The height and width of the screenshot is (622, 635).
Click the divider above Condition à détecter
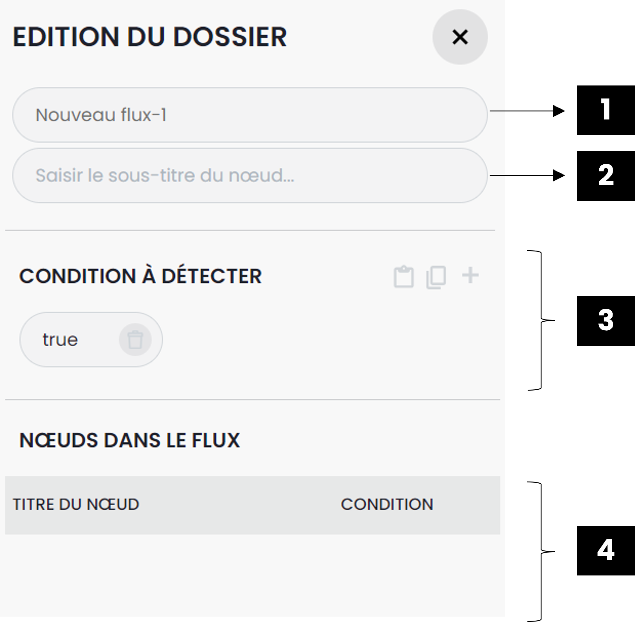tap(250, 230)
